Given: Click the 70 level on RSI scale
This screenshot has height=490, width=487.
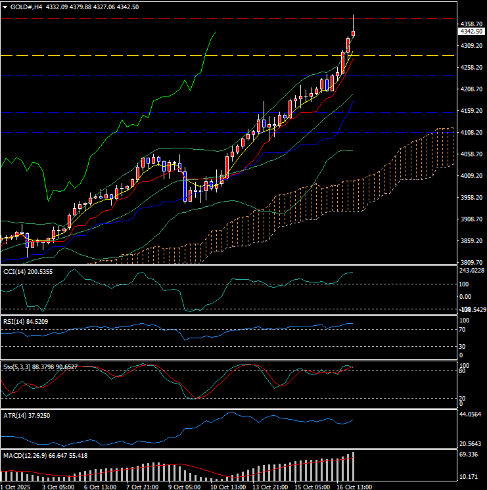Looking at the screenshot, I should [463, 329].
